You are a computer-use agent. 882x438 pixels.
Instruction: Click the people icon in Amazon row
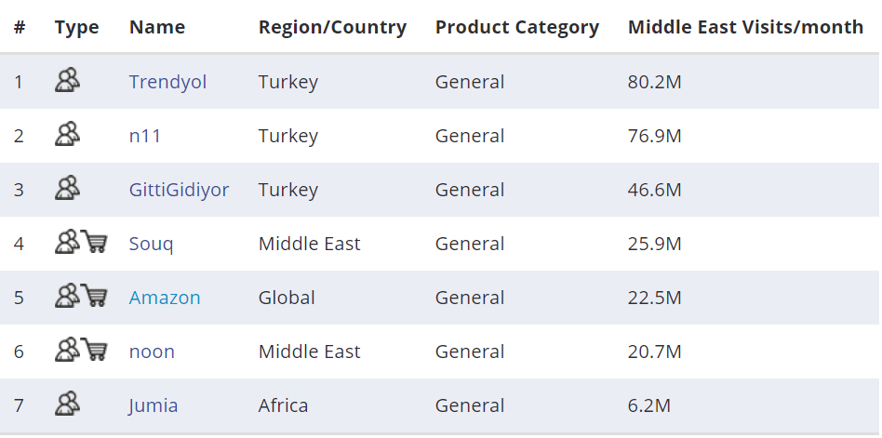pos(67,297)
